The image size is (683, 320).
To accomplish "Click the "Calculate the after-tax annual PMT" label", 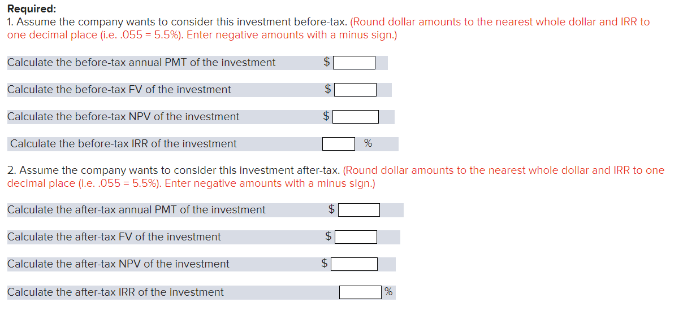I will click(136, 210).
